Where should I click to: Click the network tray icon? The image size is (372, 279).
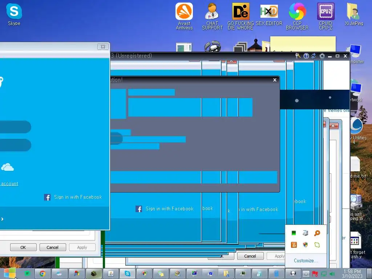tap(324, 274)
